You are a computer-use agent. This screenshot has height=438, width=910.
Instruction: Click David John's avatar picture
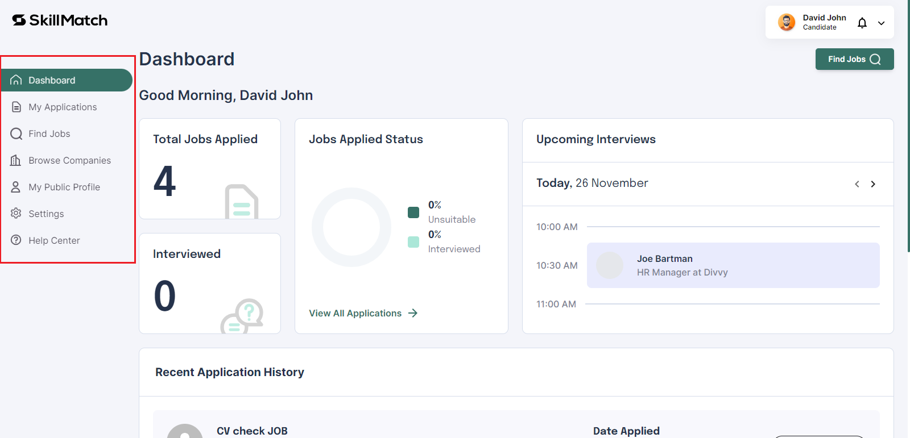click(787, 22)
